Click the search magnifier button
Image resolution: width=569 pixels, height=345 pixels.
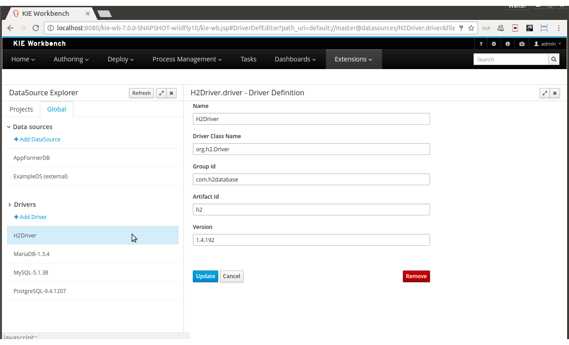pyautogui.click(x=554, y=59)
